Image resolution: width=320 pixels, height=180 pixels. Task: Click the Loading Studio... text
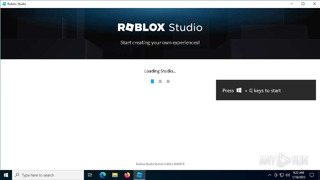[x=160, y=71]
